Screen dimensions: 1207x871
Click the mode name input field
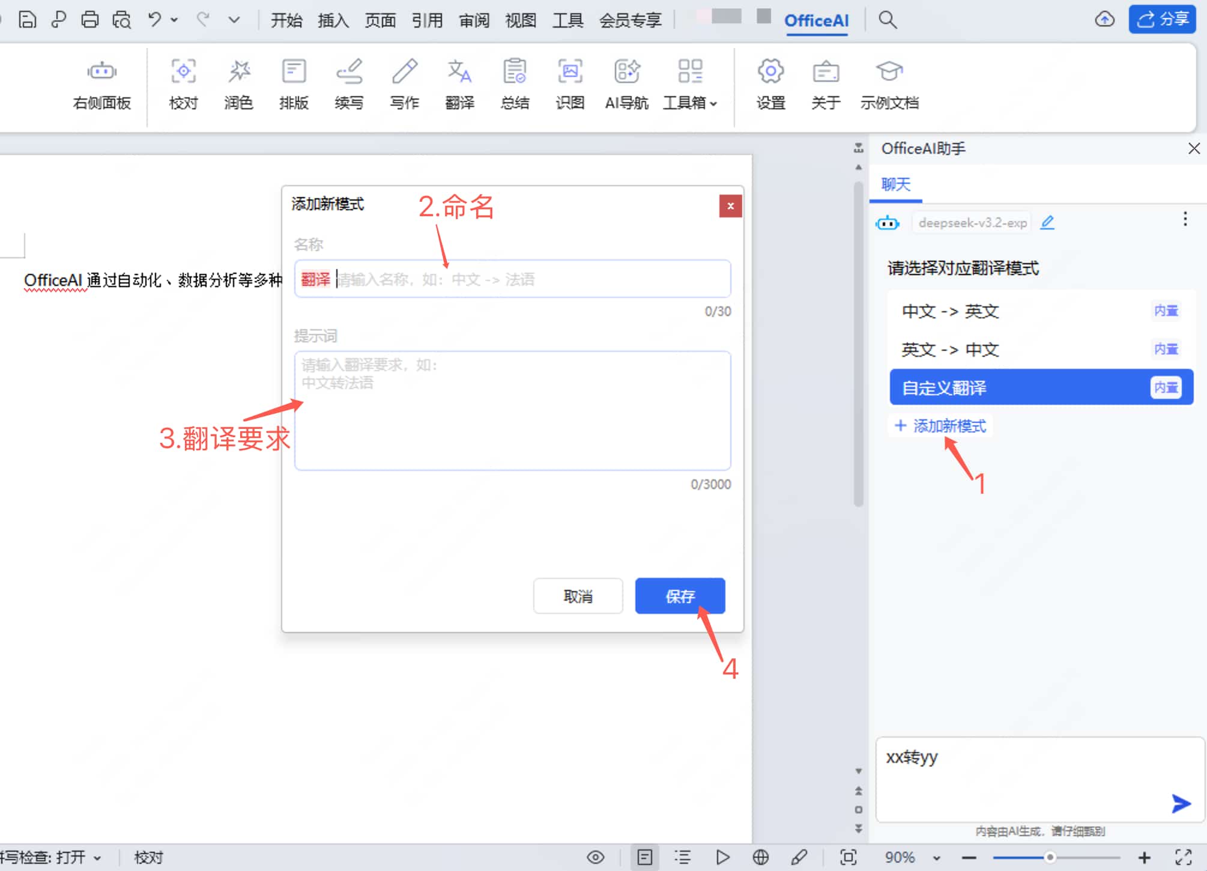click(512, 279)
